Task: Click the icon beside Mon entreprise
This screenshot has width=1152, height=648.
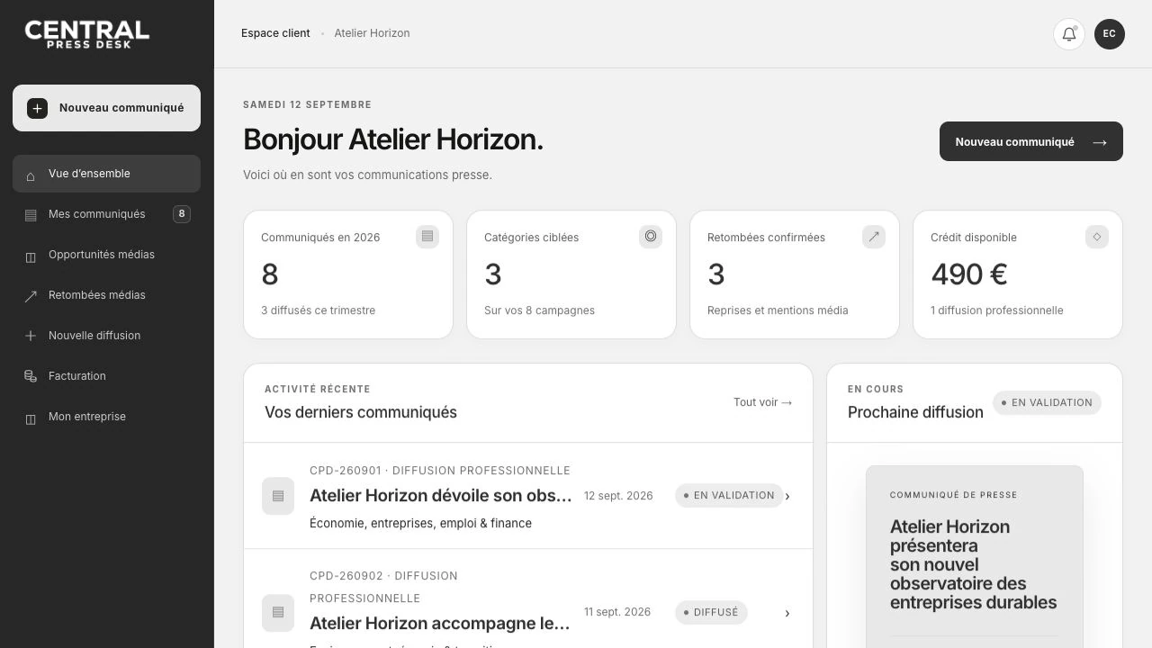Action: pyautogui.click(x=31, y=418)
